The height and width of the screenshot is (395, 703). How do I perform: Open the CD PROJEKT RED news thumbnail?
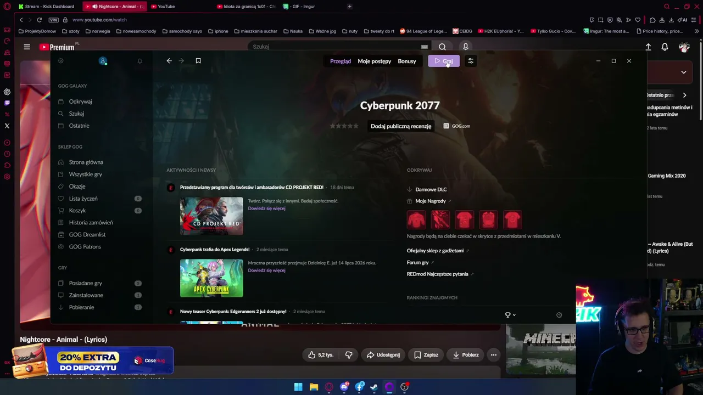[211, 216]
